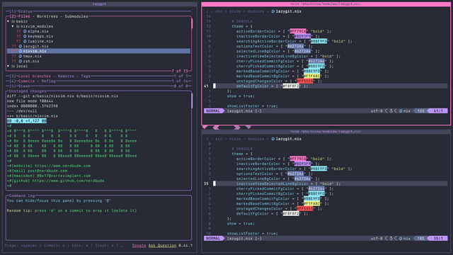
Task: Click the 41:1 cursor position in top statusline
Action: pyautogui.click(x=438, y=110)
